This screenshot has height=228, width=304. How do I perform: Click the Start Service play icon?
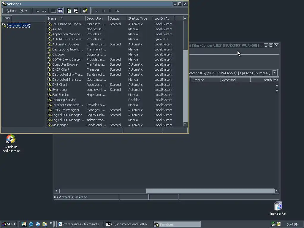[x=97, y=11]
